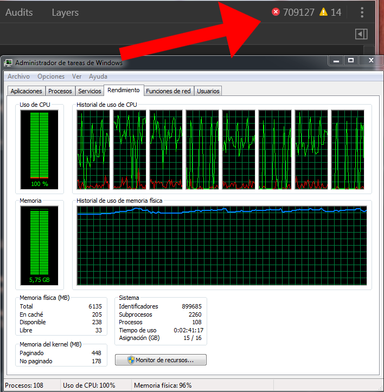Select the Rendimiento tab
The image size is (384, 392).
tap(124, 90)
